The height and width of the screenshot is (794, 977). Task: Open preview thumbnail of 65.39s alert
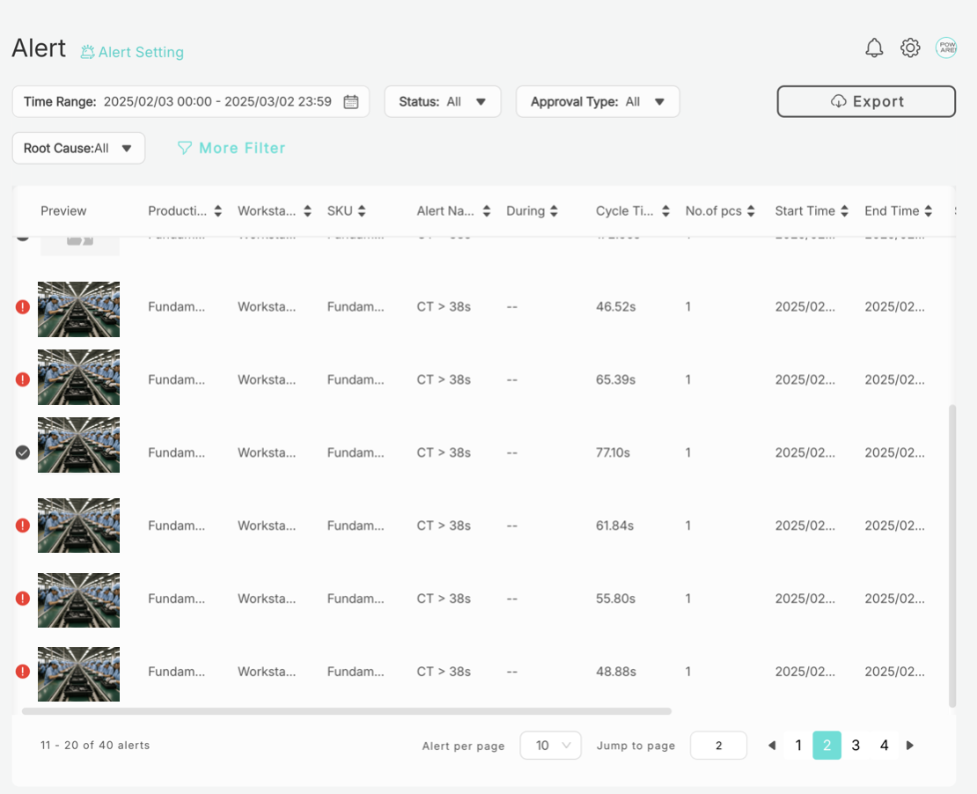[78, 378]
